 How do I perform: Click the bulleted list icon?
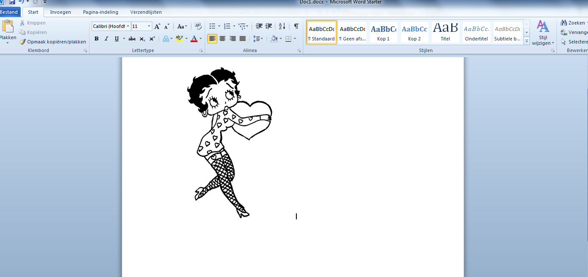[x=212, y=26]
